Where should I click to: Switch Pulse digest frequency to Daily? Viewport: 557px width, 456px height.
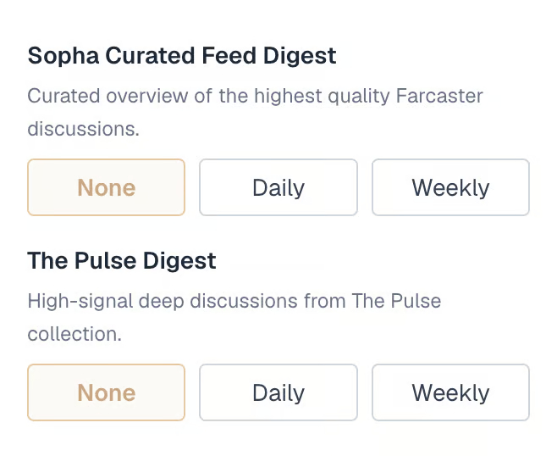tap(278, 392)
